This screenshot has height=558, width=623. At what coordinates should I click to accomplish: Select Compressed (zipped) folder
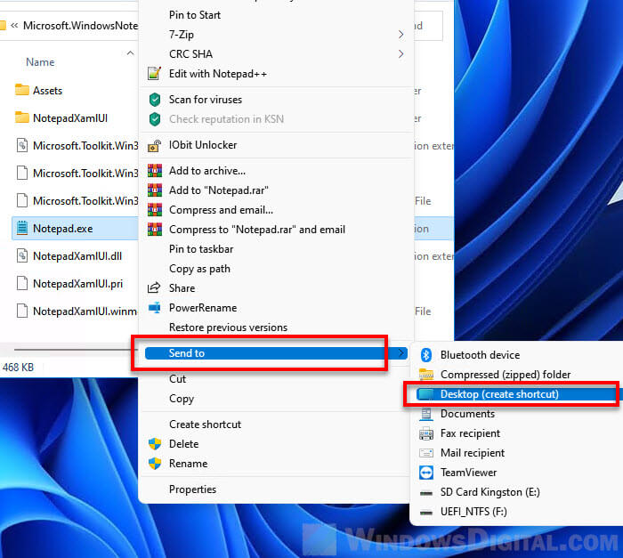click(506, 375)
